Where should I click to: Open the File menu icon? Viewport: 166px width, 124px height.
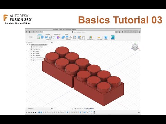pos(30,32)
